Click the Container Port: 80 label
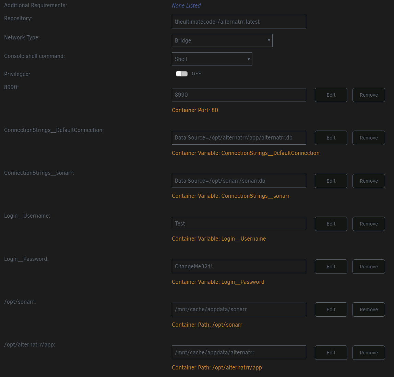 pos(195,110)
